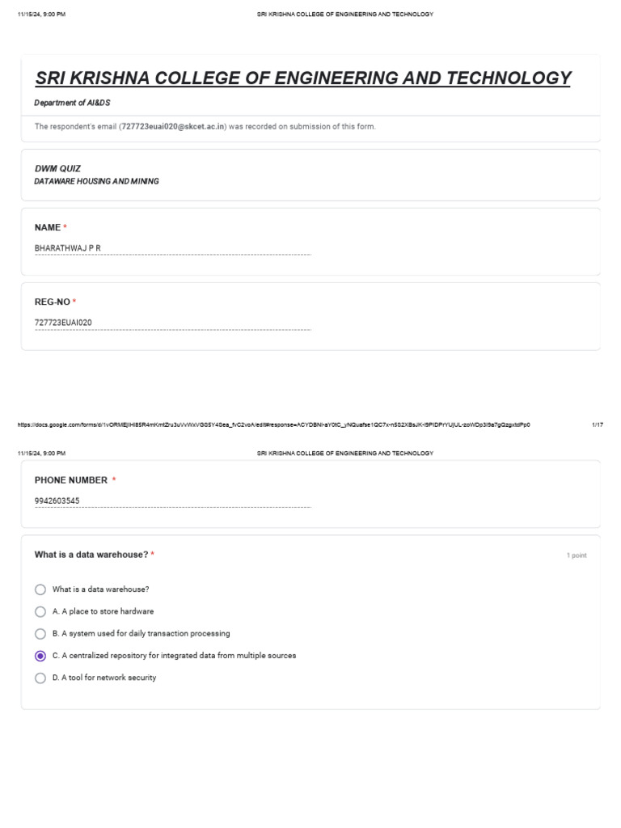Image resolution: width=621 pixels, height=828 pixels.
Task: Click the REG-NO field showing 727723EUAI020
Action: (172, 323)
